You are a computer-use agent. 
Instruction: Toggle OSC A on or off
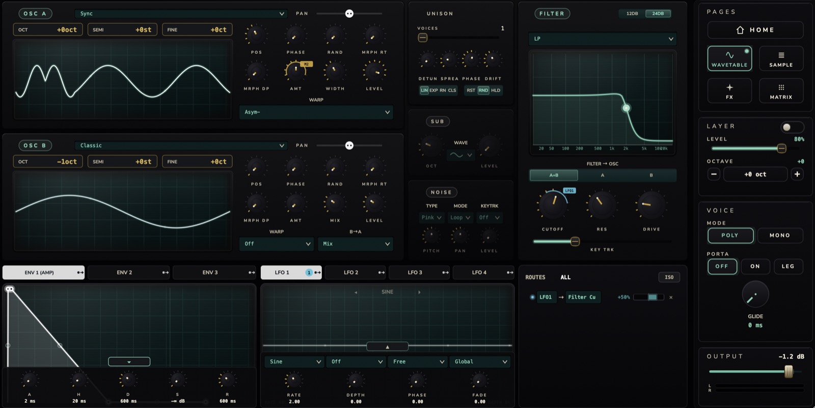35,14
